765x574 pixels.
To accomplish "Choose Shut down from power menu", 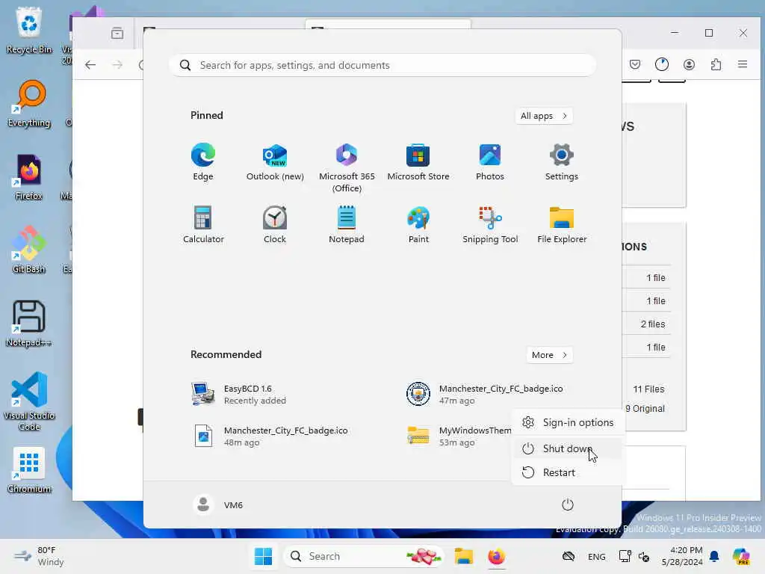I will 568,448.
